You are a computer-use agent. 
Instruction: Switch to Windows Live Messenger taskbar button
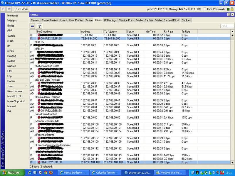[169, 172]
